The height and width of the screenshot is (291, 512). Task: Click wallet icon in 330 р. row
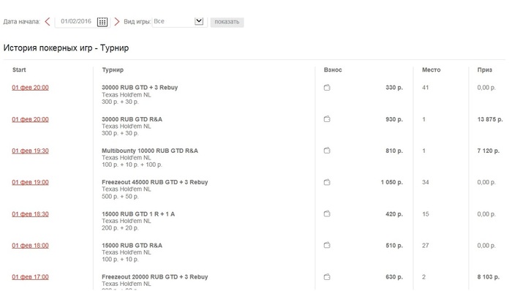(x=327, y=88)
